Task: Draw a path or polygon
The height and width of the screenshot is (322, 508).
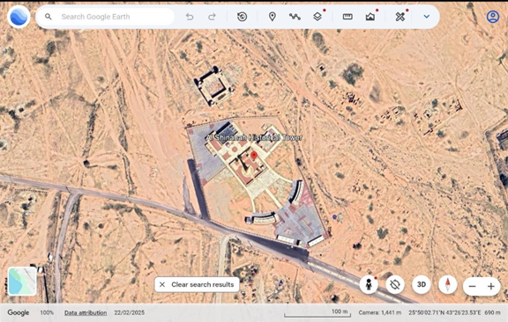Action: click(295, 17)
